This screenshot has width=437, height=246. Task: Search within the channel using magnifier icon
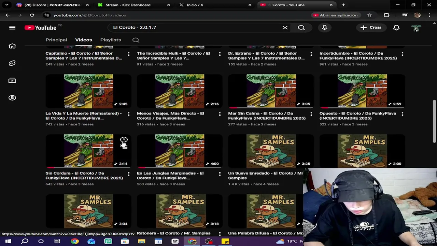(136, 40)
